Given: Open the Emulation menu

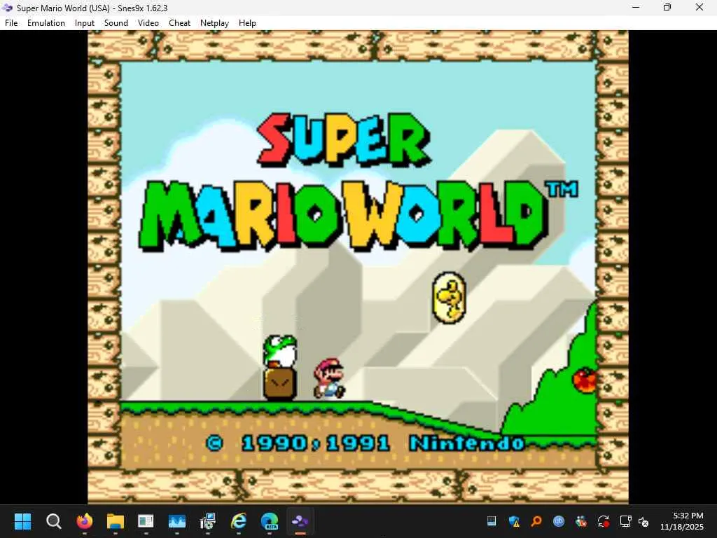Looking at the screenshot, I should coord(46,23).
